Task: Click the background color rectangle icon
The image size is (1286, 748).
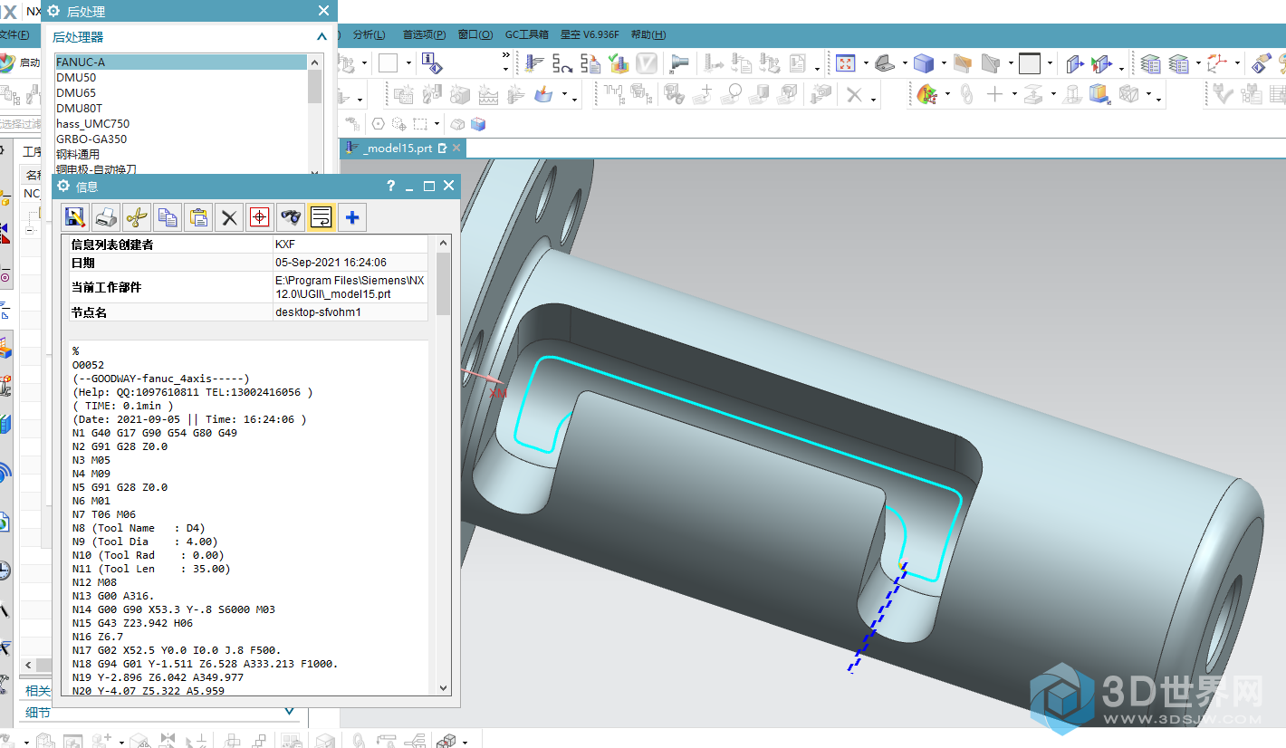Action: (x=1030, y=63)
